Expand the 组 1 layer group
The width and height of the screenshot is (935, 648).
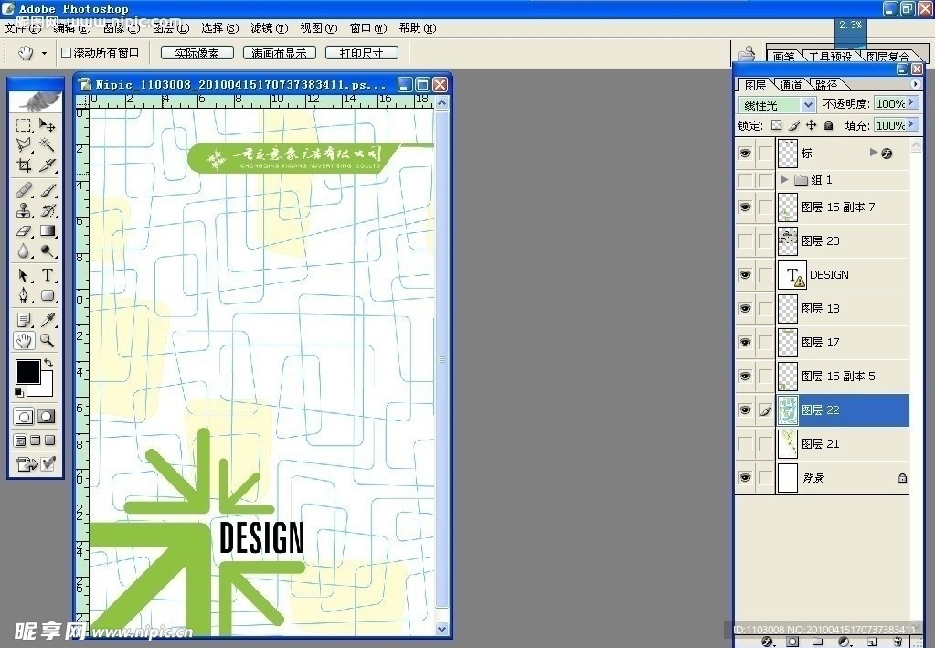pos(784,179)
